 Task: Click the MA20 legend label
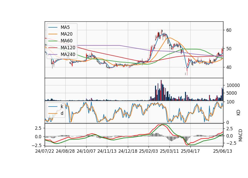66,34
